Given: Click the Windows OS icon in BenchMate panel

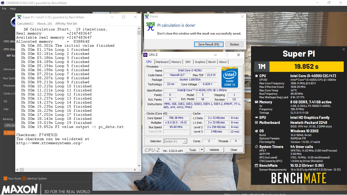Looking at the screenshot, I should coord(256,131).
